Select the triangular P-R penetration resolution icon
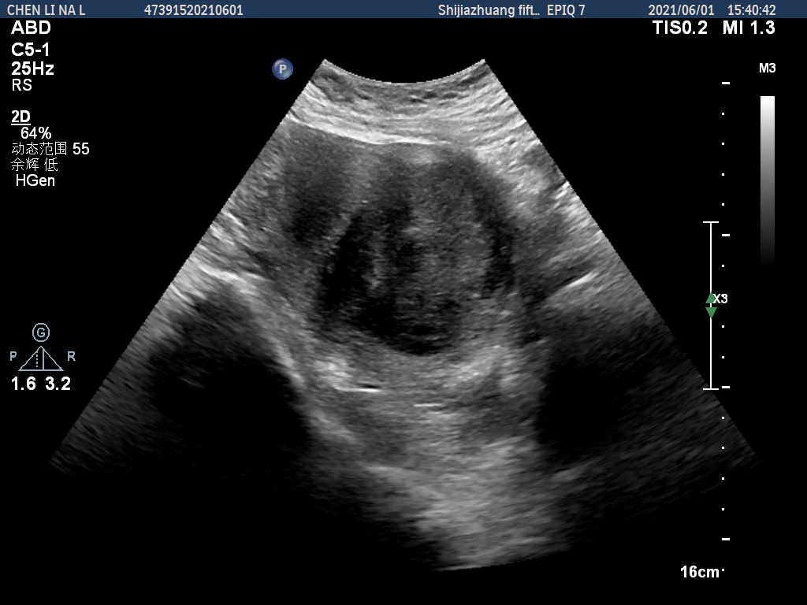 [x=41, y=358]
